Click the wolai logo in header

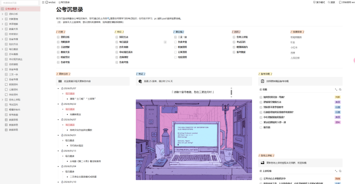click(x=50, y=2)
